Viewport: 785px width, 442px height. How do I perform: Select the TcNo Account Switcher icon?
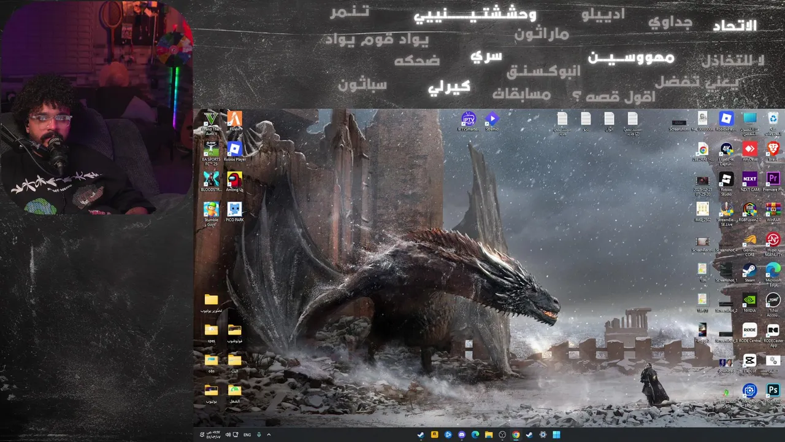point(773,304)
